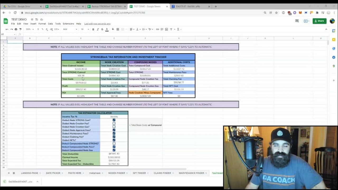
Task: Open LANDING PAGE sheet tab dropdown arrow
Action: click(40, 173)
